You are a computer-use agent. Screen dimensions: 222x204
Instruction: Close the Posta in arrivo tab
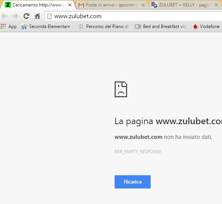143,5
